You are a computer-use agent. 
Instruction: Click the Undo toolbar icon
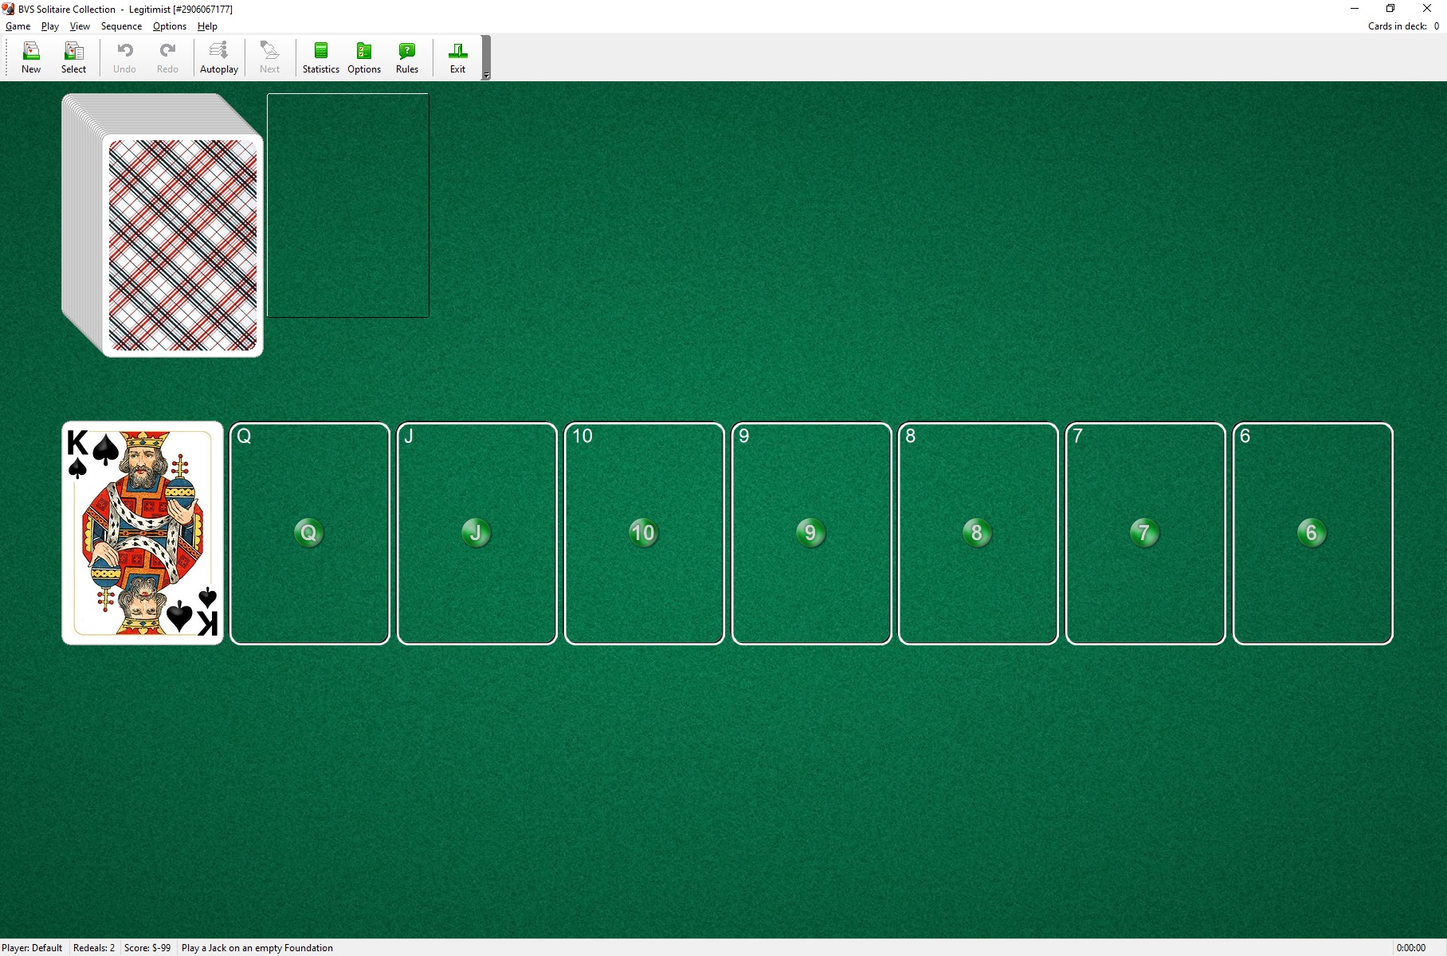[x=124, y=57]
